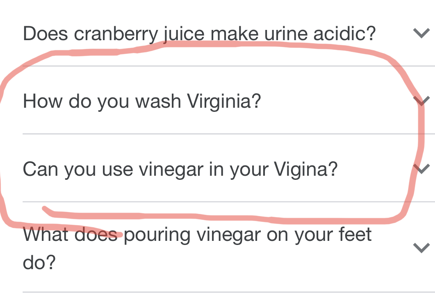Screen dimensions: 435x306
Task: Click 'vinegar' in the third question
Action: (x=171, y=170)
